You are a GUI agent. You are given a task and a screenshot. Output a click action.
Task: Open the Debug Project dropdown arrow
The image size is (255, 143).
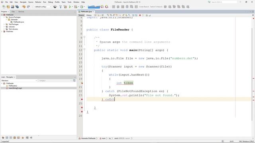(78, 7)
